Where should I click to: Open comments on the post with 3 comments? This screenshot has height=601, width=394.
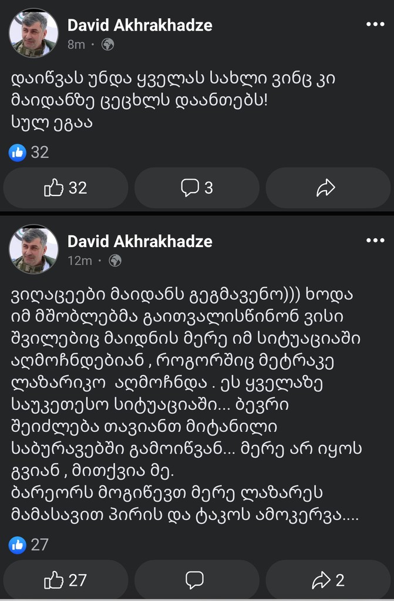click(x=197, y=188)
